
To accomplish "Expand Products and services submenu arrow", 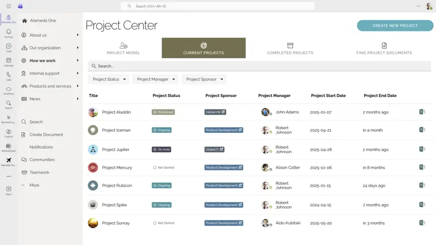I will click(77, 86).
